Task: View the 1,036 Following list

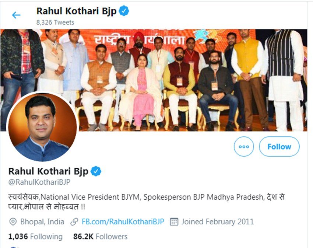Action: [35, 237]
